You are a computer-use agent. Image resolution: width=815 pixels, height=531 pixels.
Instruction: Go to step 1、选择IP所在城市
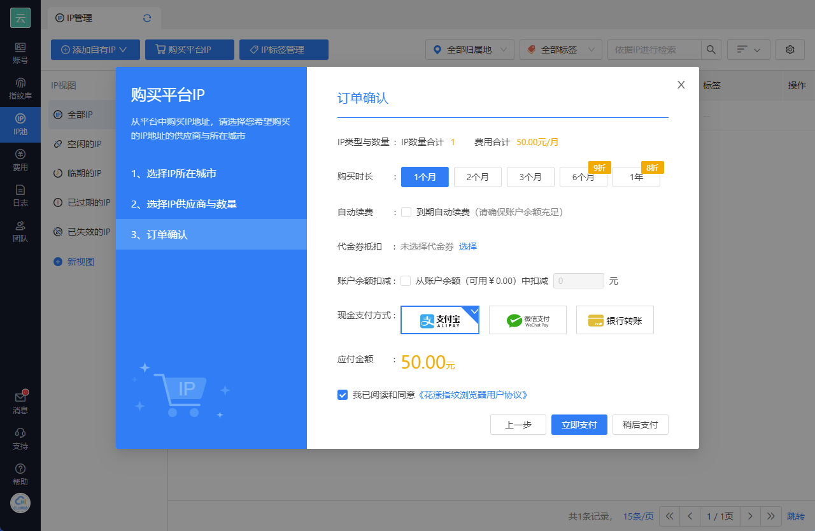click(x=211, y=173)
